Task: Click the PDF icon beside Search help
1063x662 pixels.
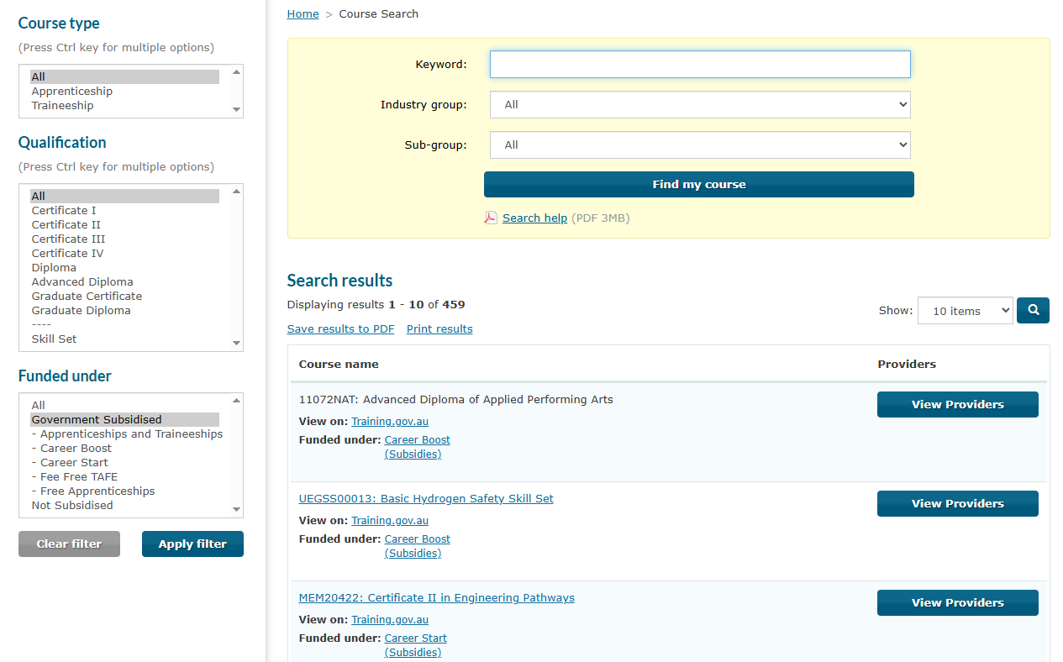Action: pos(491,218)
